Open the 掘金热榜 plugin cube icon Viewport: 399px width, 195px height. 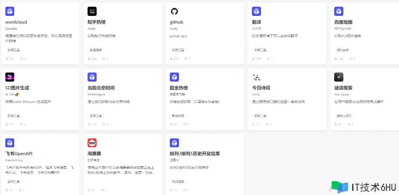pyautogui.click(x=174, y=77)
